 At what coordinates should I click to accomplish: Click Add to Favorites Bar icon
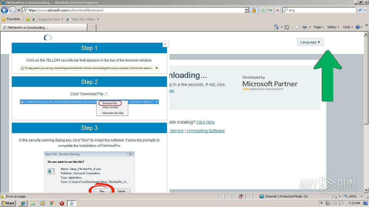28,19
